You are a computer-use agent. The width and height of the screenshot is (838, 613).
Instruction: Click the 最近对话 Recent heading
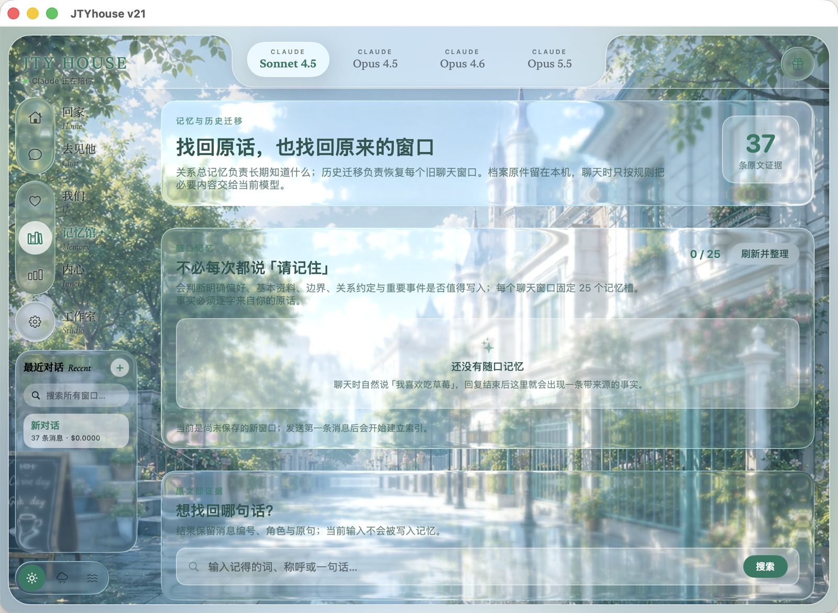[x=57, y=367]
